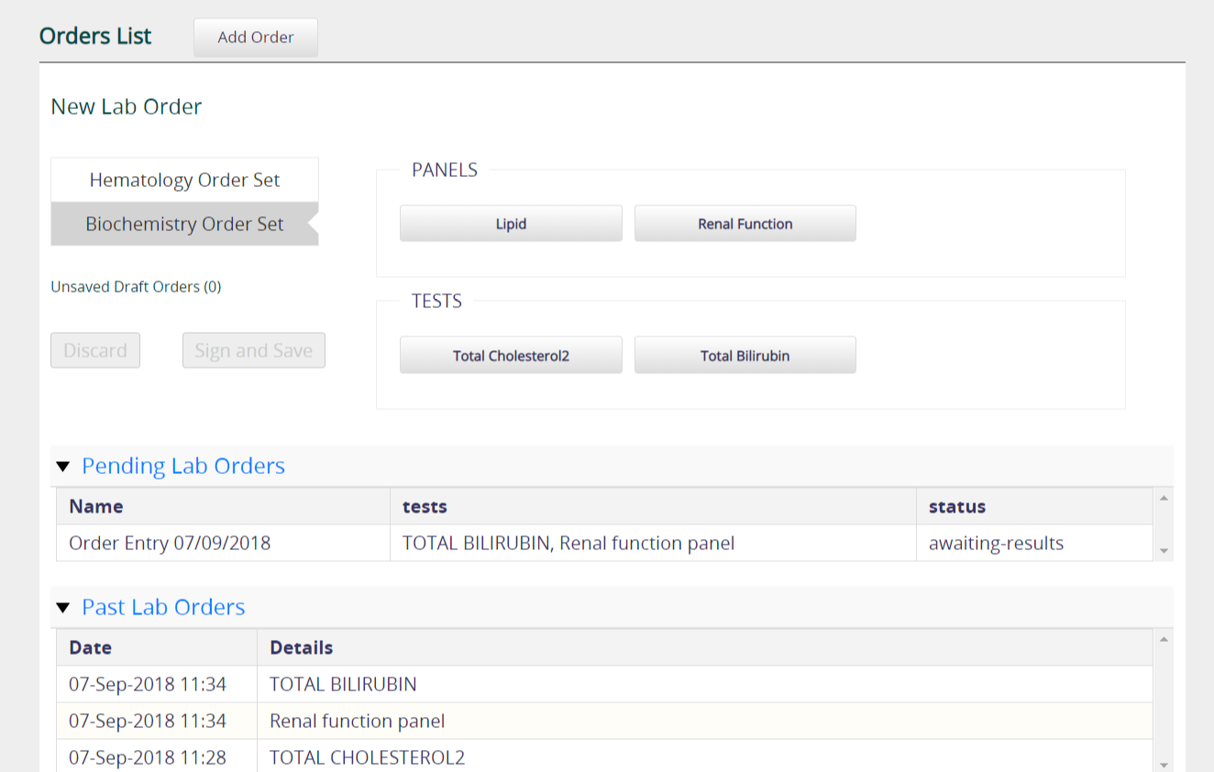The image size is (1214, 772).
Task: Select the TOTAL BILIRUBIN past order row
Action: point(342,684)
